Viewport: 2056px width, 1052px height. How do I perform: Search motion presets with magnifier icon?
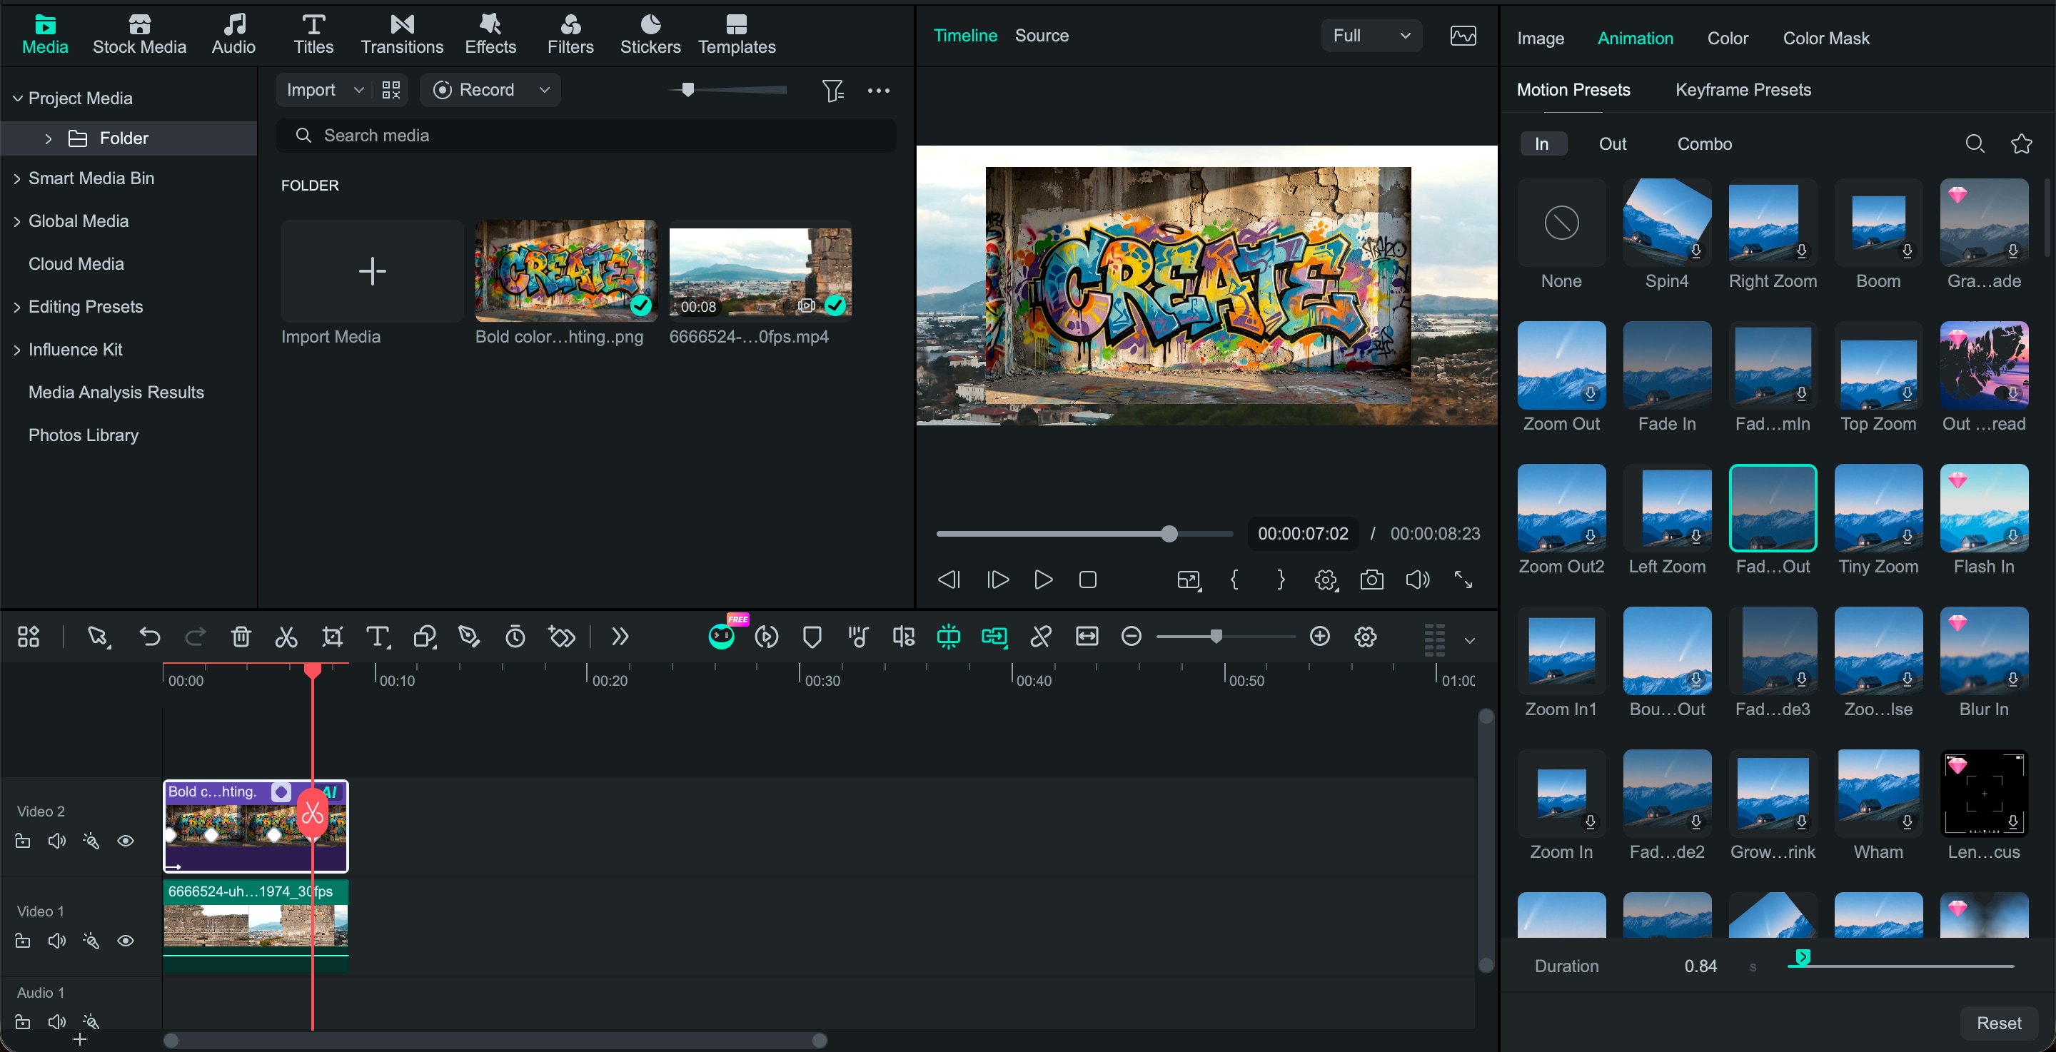(1975, 143)
